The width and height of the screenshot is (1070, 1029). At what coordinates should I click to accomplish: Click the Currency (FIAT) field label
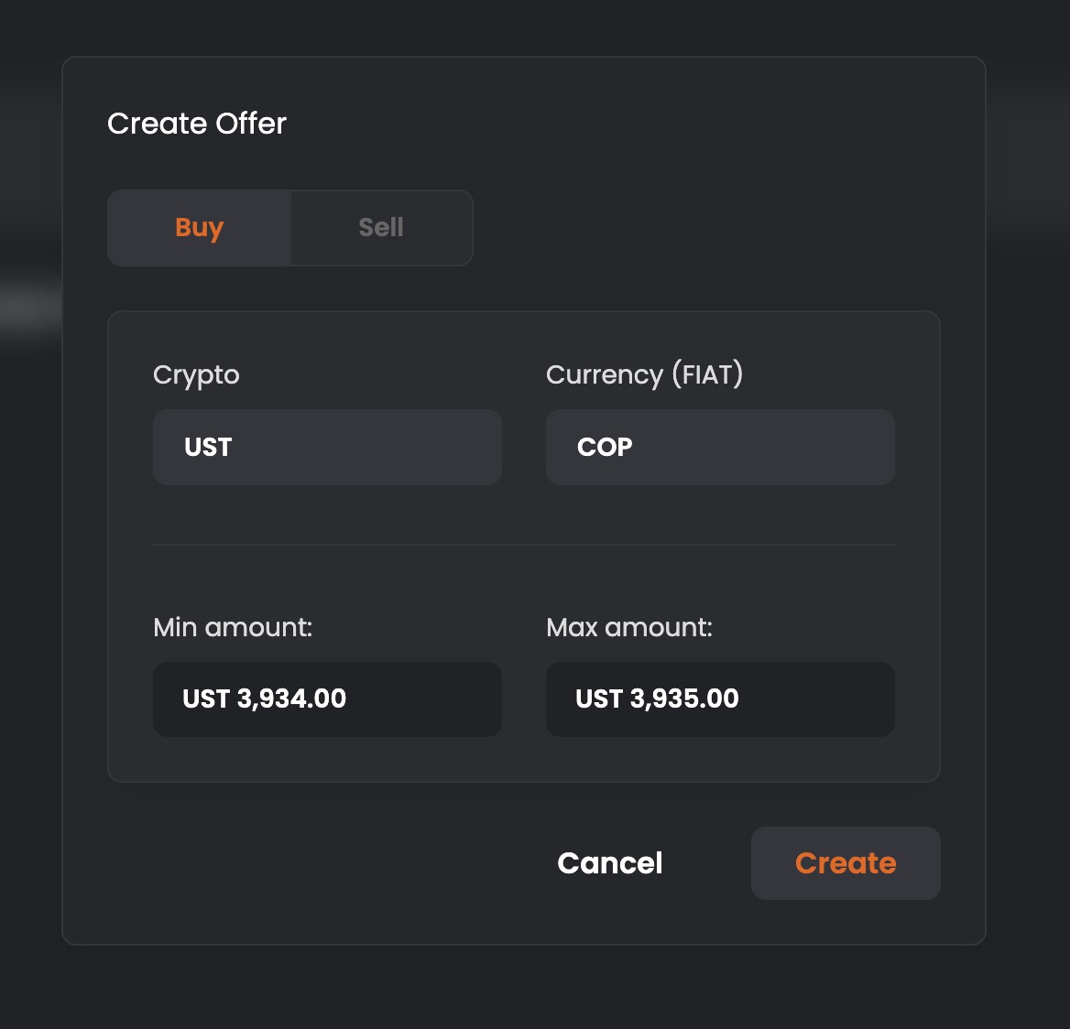point(644,374)
